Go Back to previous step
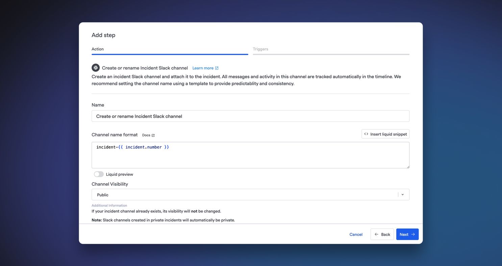Image resolution: width=502 pixels, height=266 pixels. tap(382, 234)
